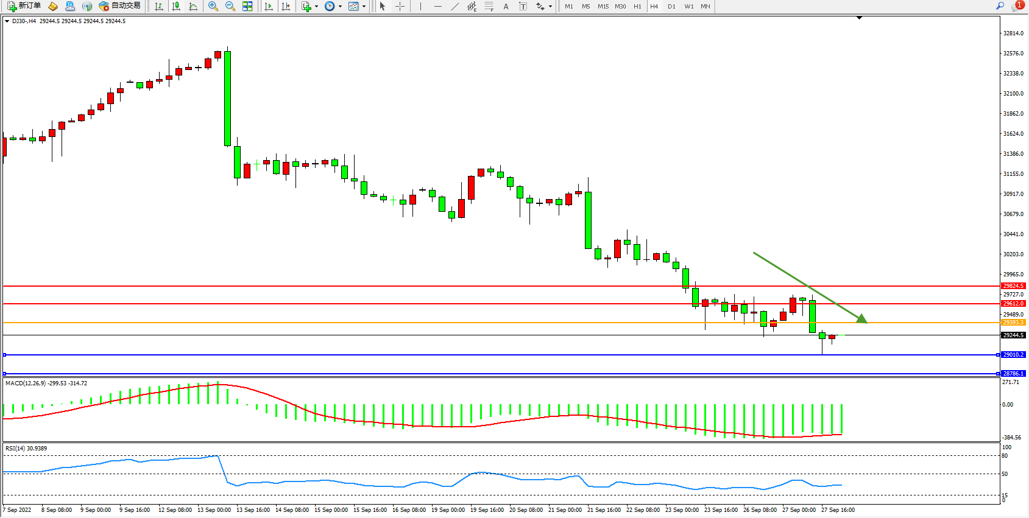Switch chart to candlestick mode
The height and width of the screenshot is (518, 1029).
(x=176, y=6)
